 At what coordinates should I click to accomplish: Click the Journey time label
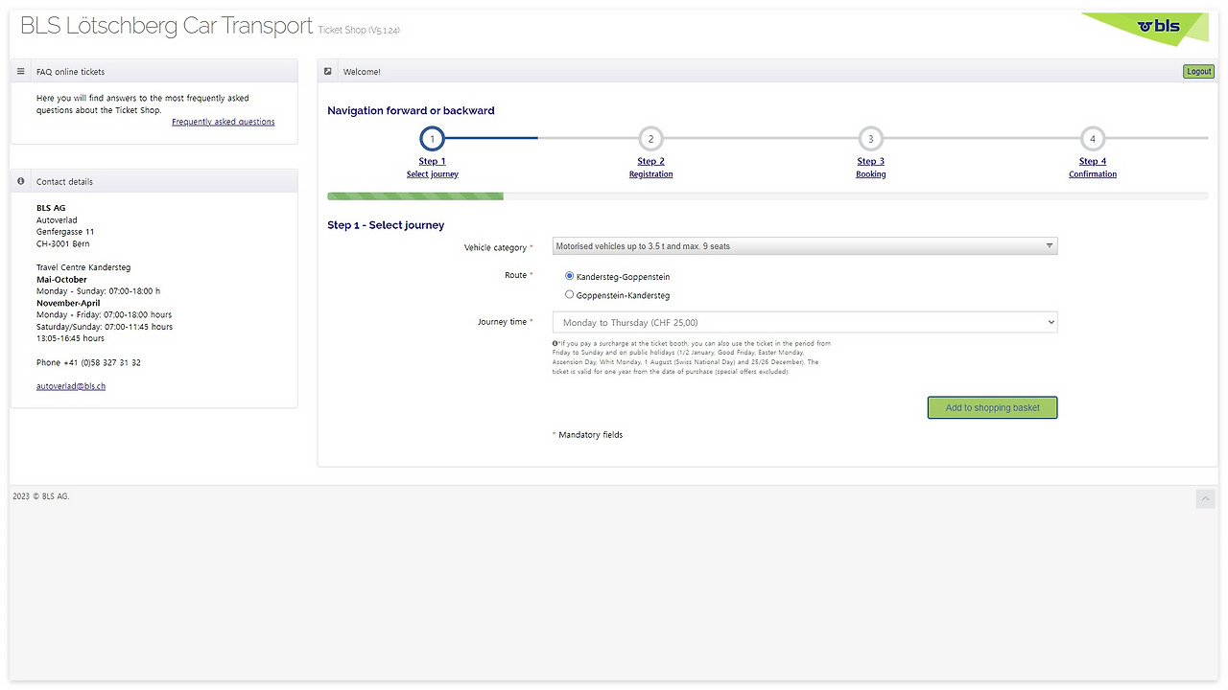tap(503, 322)
